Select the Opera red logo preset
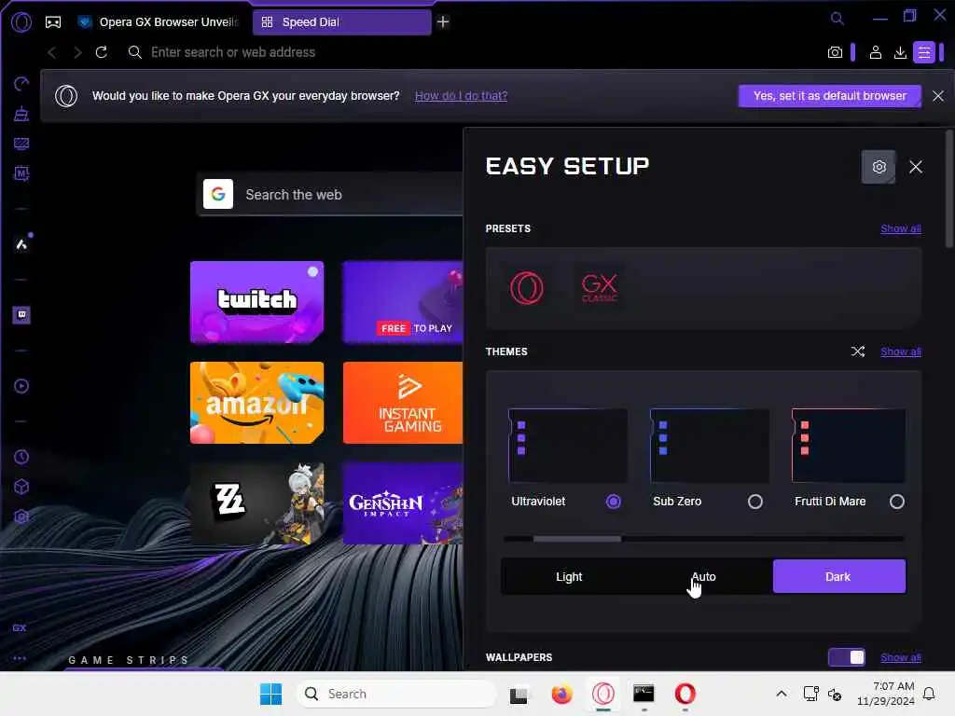Screen dimensions: 955x716 (x=527, y=288)
